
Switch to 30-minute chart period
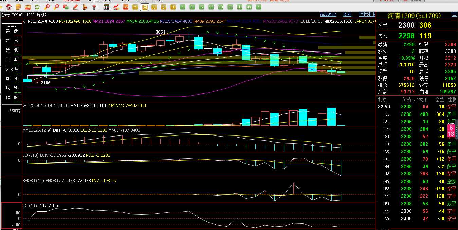coord(221,7)
